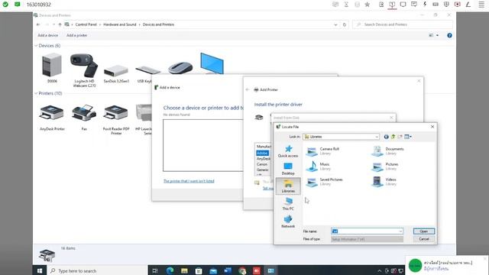Select Desktop in Locate File sidebar
489x275 pixels.
pos(288,169)
